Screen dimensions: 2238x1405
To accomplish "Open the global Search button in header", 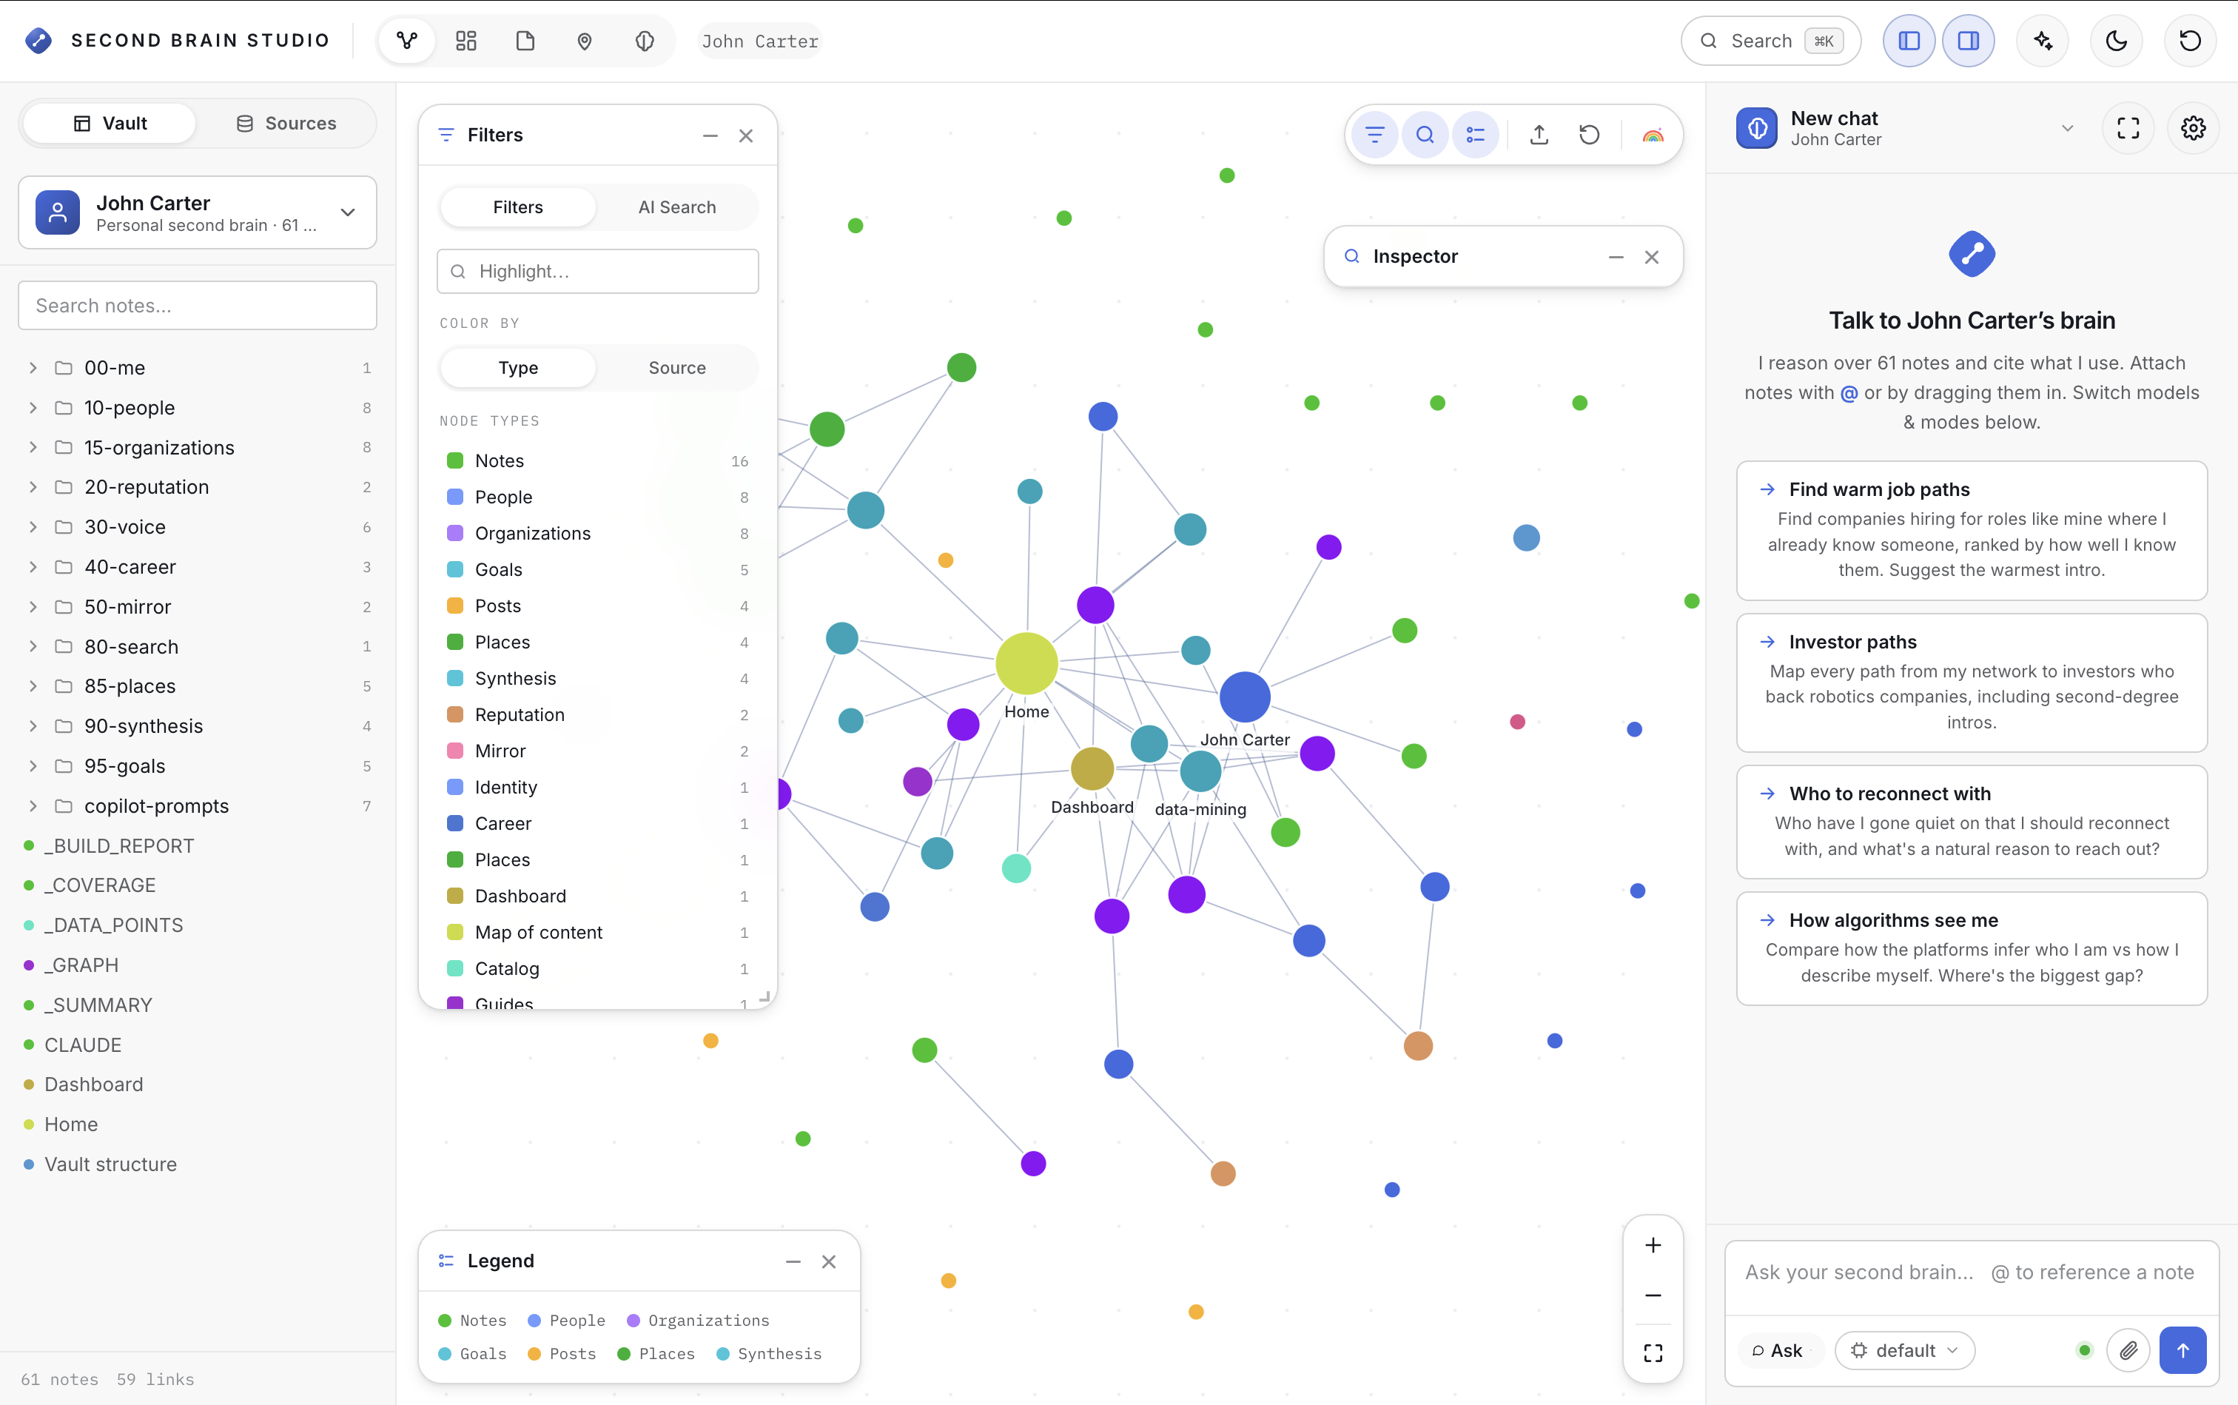I will pos(1771,41).
